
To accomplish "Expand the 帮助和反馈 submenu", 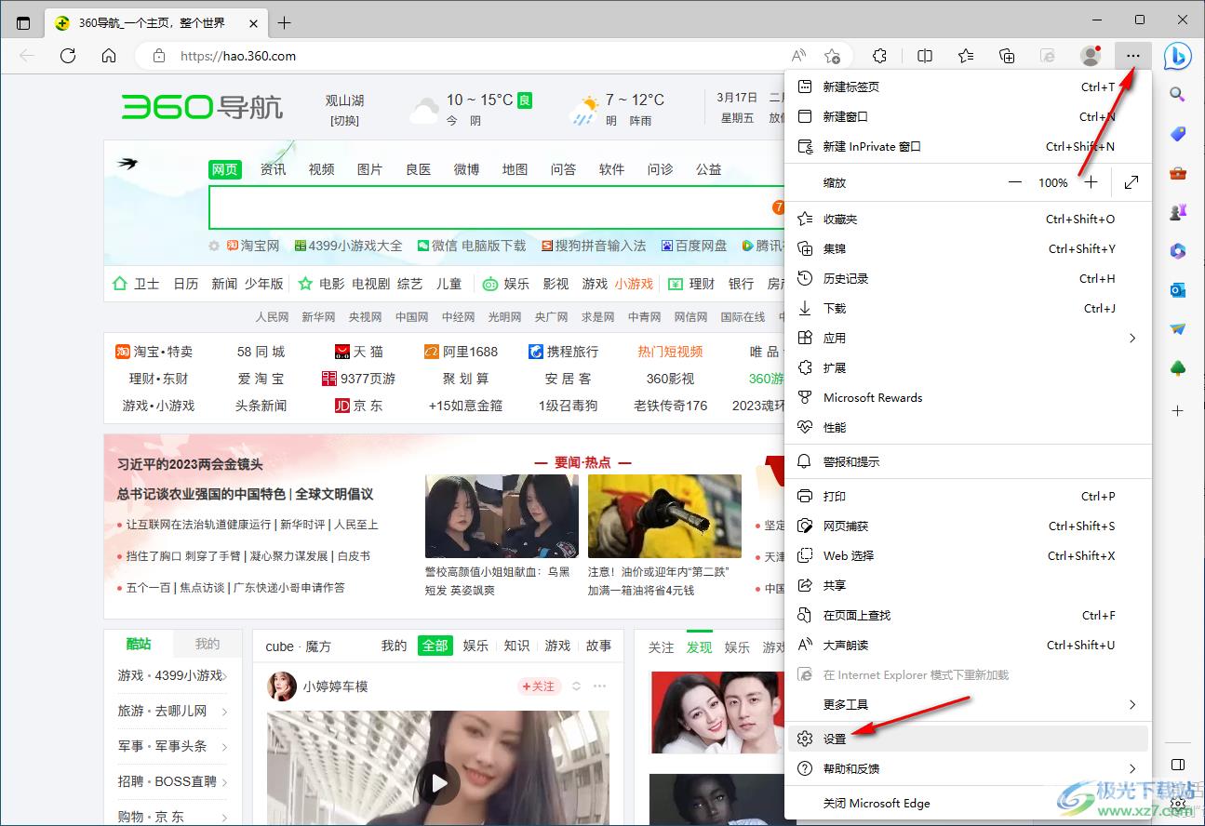I will click(968, 768).
